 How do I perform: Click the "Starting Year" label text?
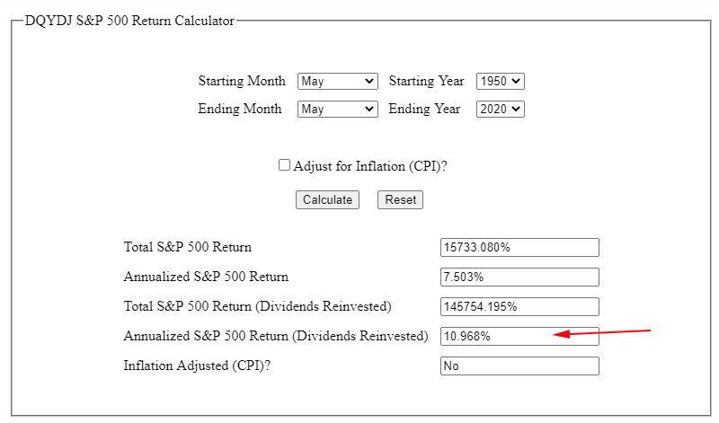(x=426, y=81)
